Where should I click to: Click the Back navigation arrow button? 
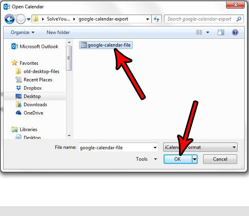coord(9,19)
